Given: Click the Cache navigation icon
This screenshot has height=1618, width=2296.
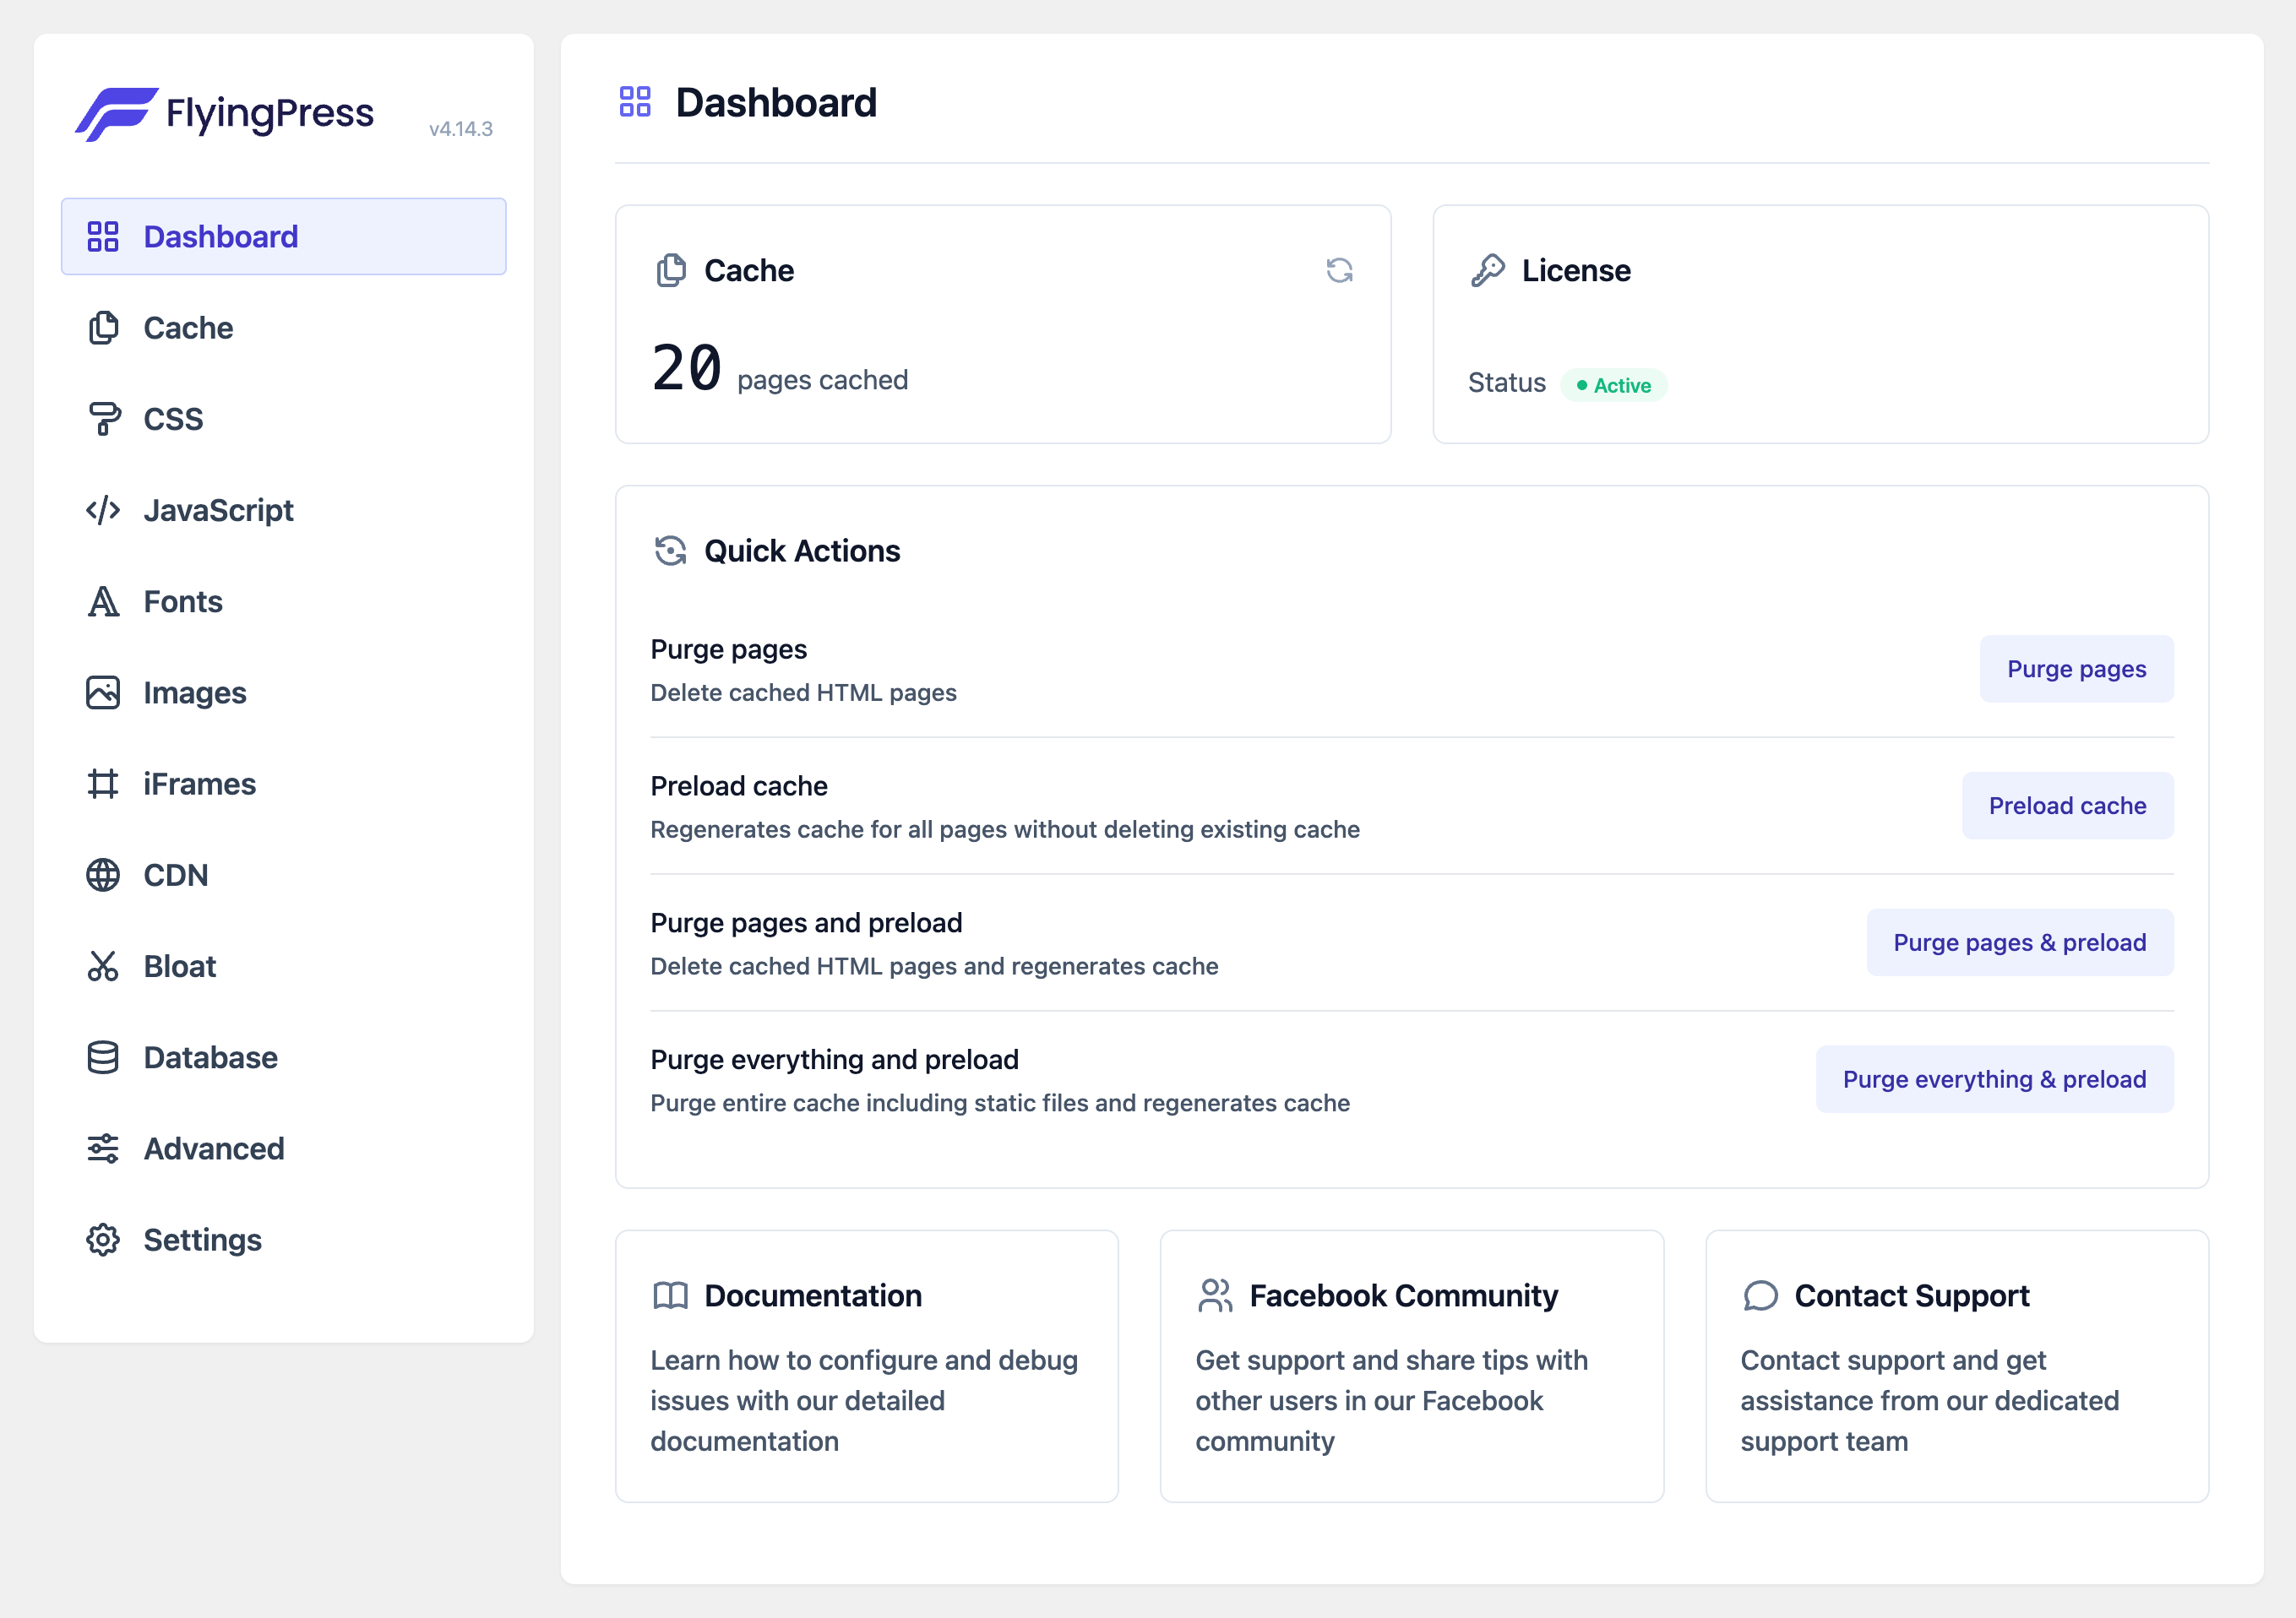Looking at the screenshot, I should (x=103, y=328).
